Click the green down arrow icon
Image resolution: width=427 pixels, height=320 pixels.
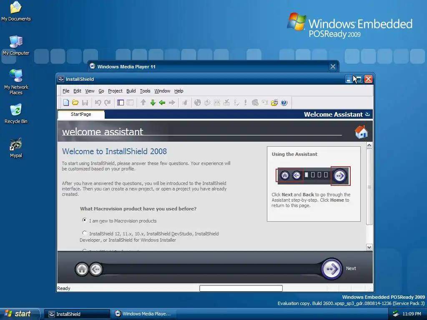[x=153, y=102]
